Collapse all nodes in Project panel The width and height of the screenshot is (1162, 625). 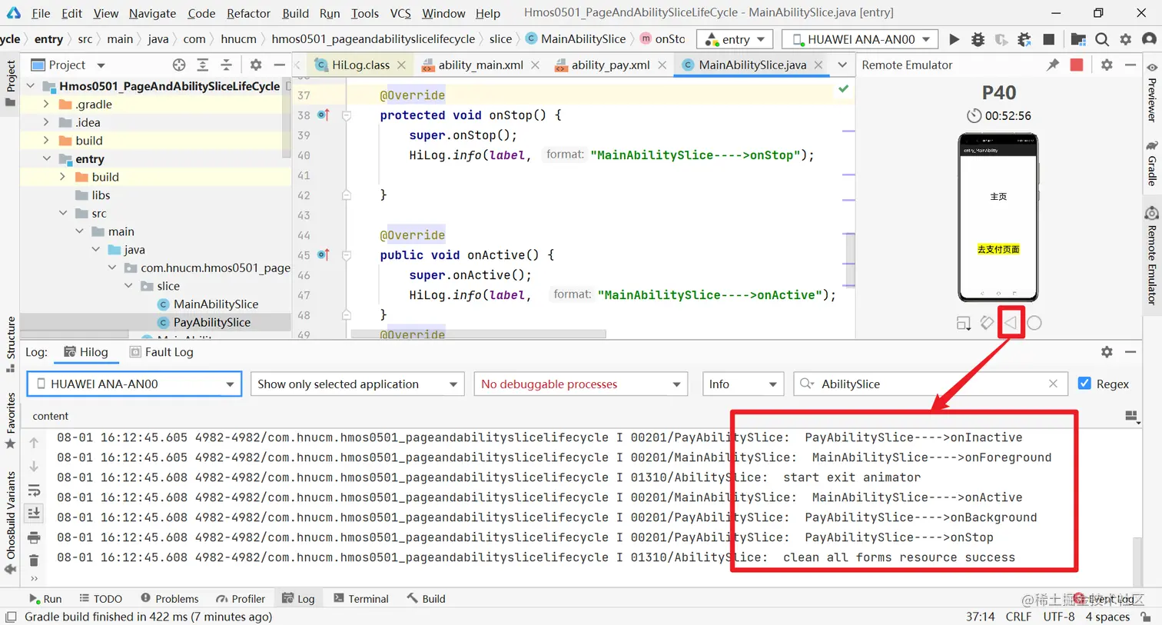click(x=226, y=65)
